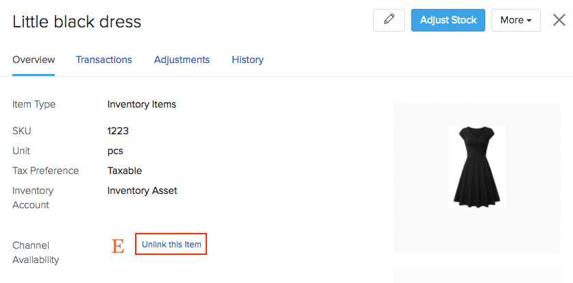Close the item details panel
The image size is (573, 283).
[x=559, y=20]
